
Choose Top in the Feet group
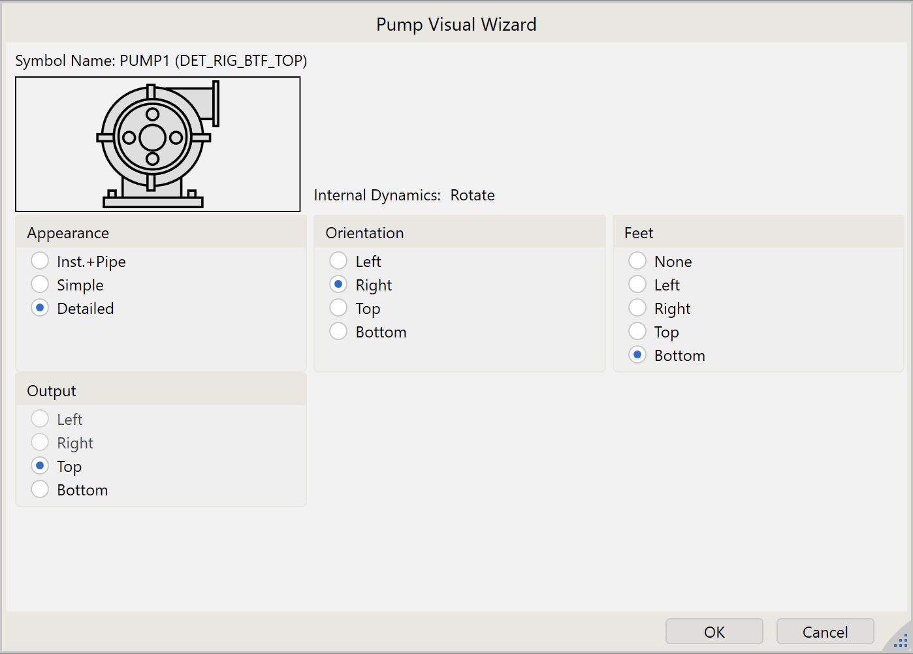coord(637,332)
